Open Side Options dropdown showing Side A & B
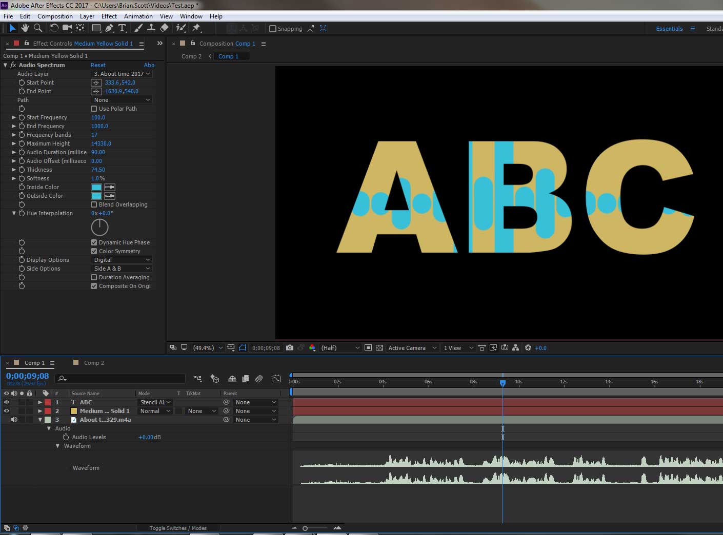 coord(122,269)
